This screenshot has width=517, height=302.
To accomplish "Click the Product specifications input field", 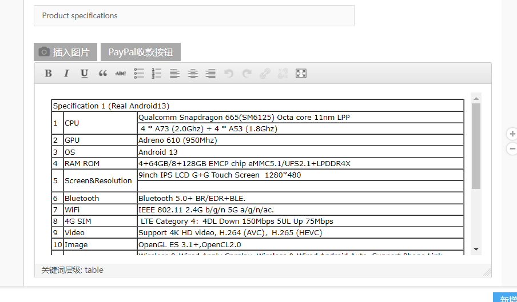I will pyautogui.click(x=194, y=16).
